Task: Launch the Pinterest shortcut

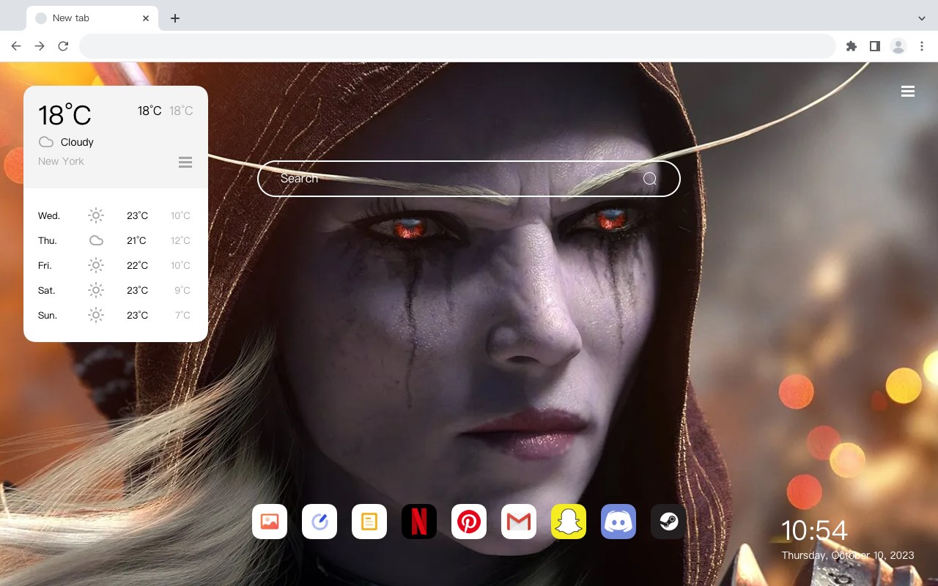Action: (469, 522)
